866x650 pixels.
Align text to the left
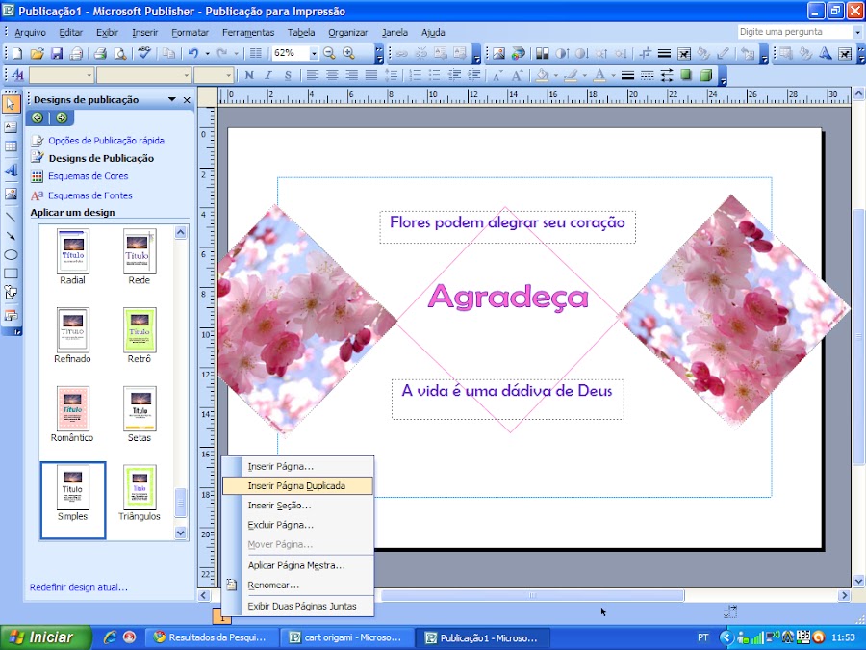click(x=313, y=75)
